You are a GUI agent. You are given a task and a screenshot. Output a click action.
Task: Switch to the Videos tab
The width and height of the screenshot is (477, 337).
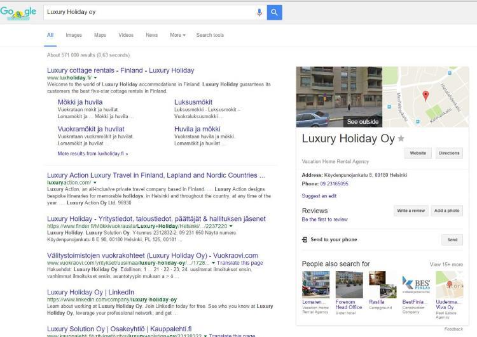[x=126, y=35]
